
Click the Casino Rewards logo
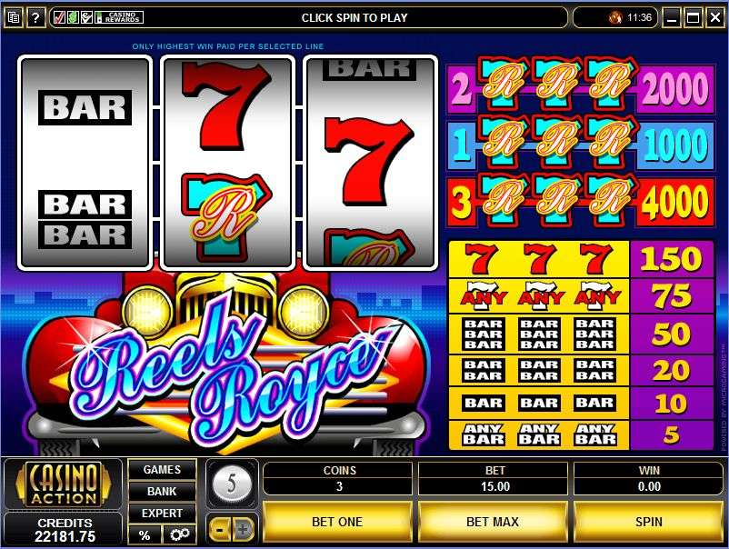(x=118, y=17)
